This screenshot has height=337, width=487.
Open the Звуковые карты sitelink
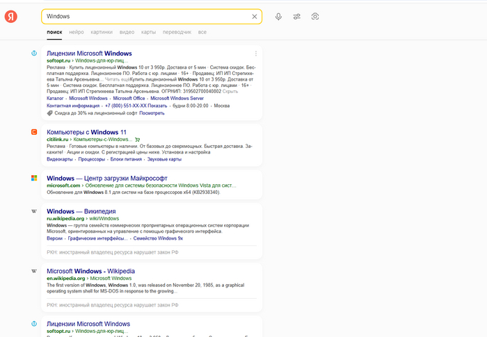[x=164, y=159]
